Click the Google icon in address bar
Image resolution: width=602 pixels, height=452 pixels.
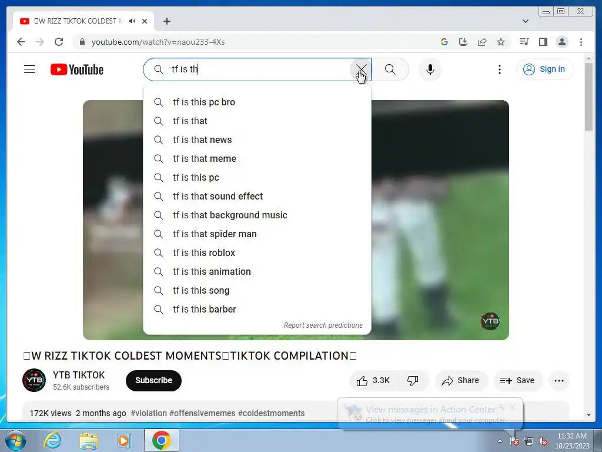444,42
